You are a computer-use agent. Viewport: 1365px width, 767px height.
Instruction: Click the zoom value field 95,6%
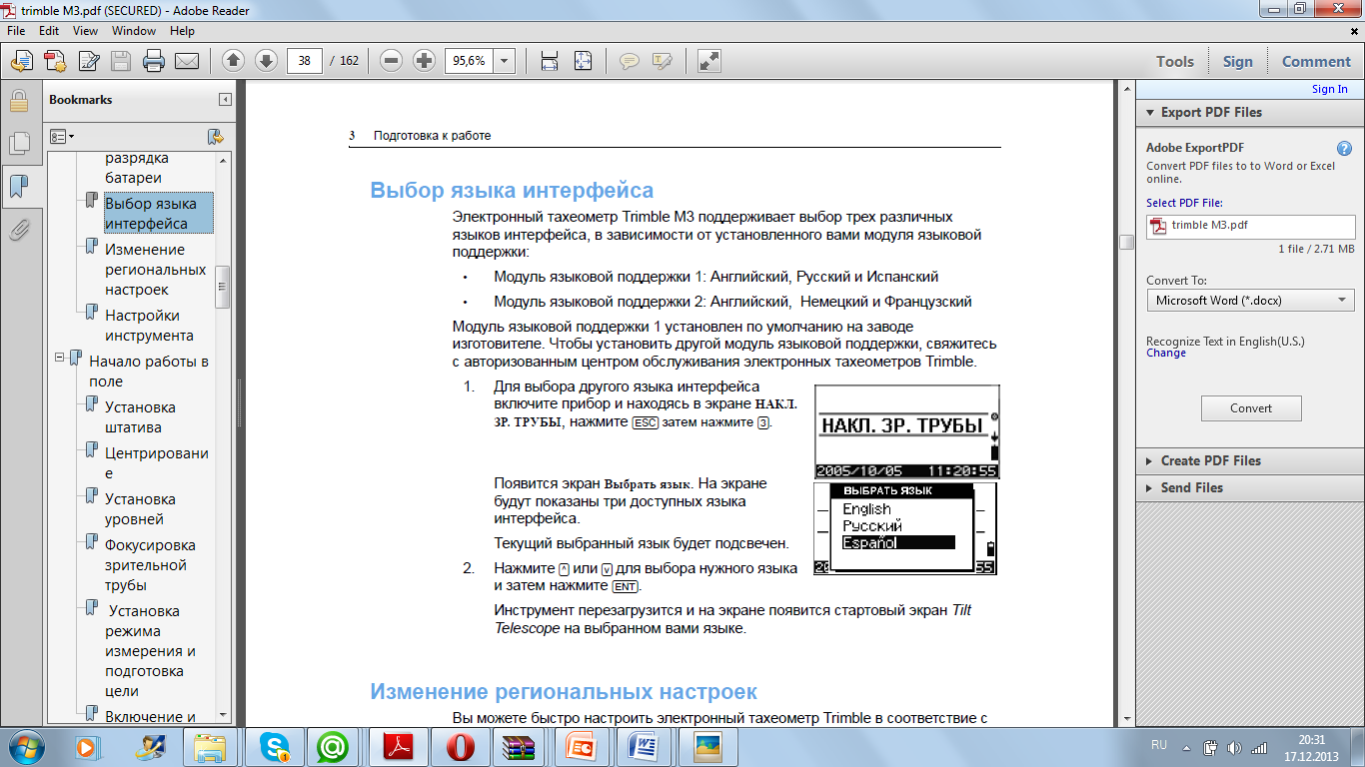(469, 61)
